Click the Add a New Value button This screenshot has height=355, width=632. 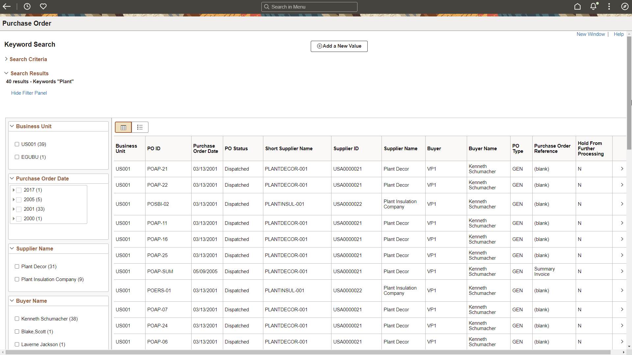click(339, 46)
